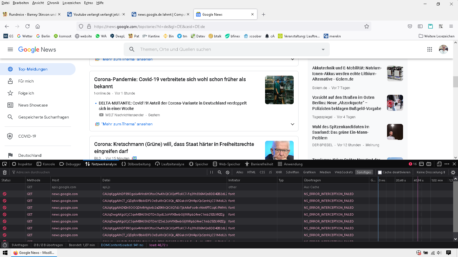Expand the partially hidden top story card

click(292, 59)
